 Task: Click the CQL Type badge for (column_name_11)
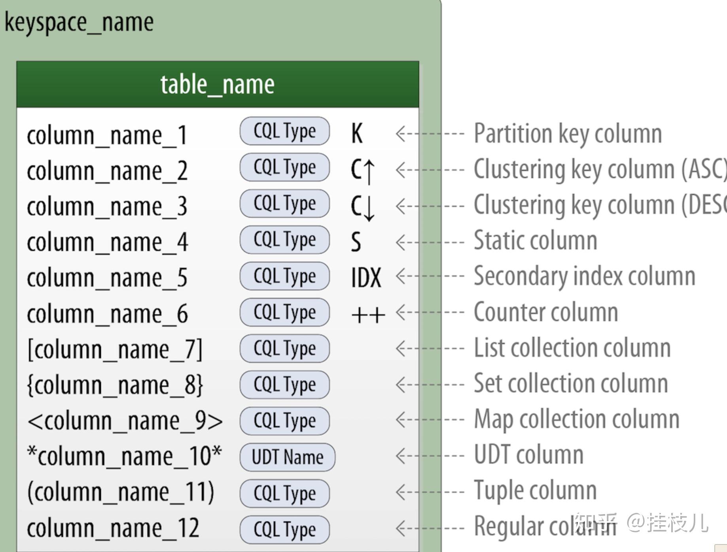click(285, 494)
